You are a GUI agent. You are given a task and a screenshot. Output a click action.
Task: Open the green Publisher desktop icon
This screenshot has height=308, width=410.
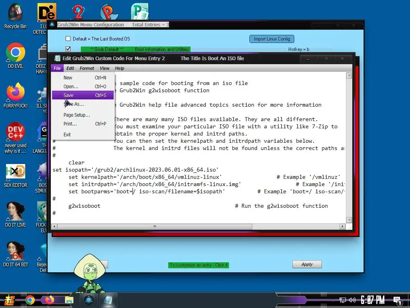click(140, 12)
